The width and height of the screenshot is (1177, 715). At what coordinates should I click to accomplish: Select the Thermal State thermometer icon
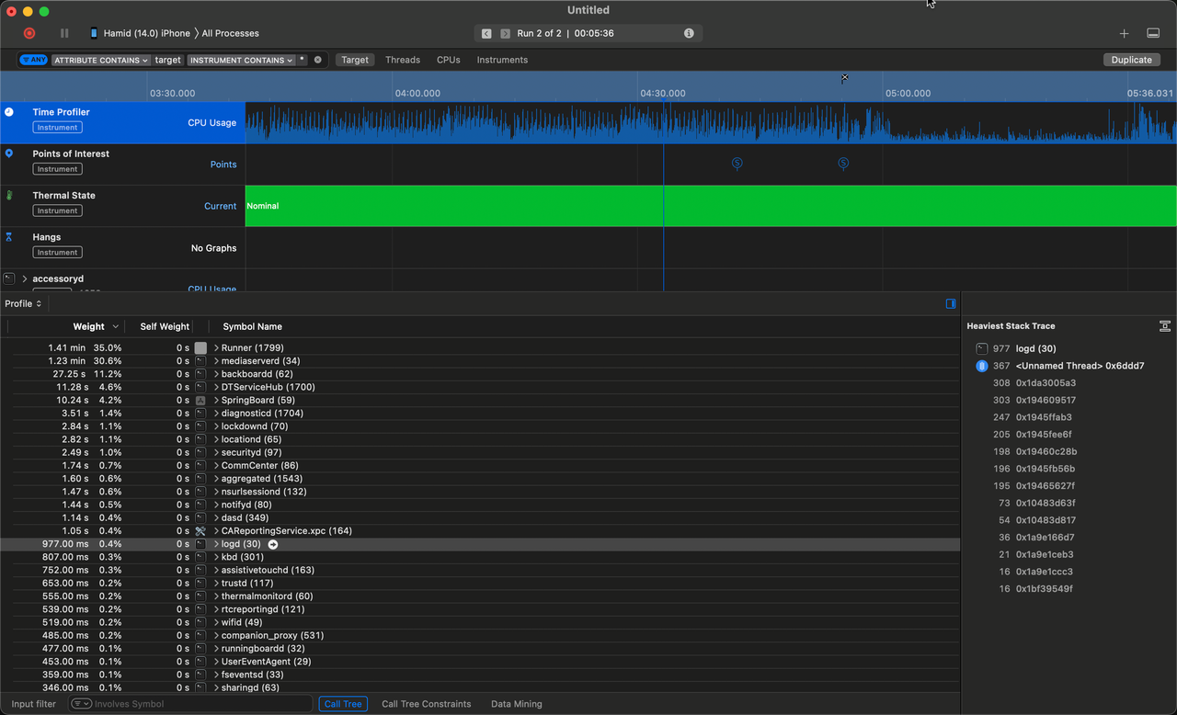coord(9,196)
